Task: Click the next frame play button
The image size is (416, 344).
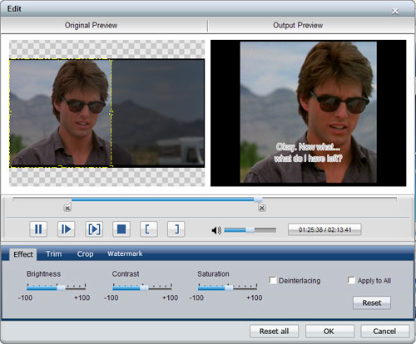Action: pos(66,229)
